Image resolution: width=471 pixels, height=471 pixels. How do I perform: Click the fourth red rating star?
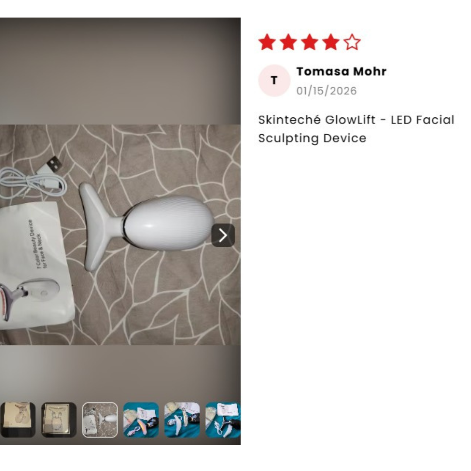(x=331, y=42)
